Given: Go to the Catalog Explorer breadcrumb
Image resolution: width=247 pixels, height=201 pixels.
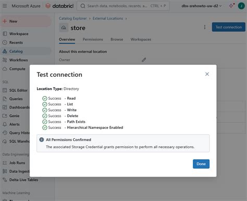Looking at the screenshot, I should tap(72, 18).
